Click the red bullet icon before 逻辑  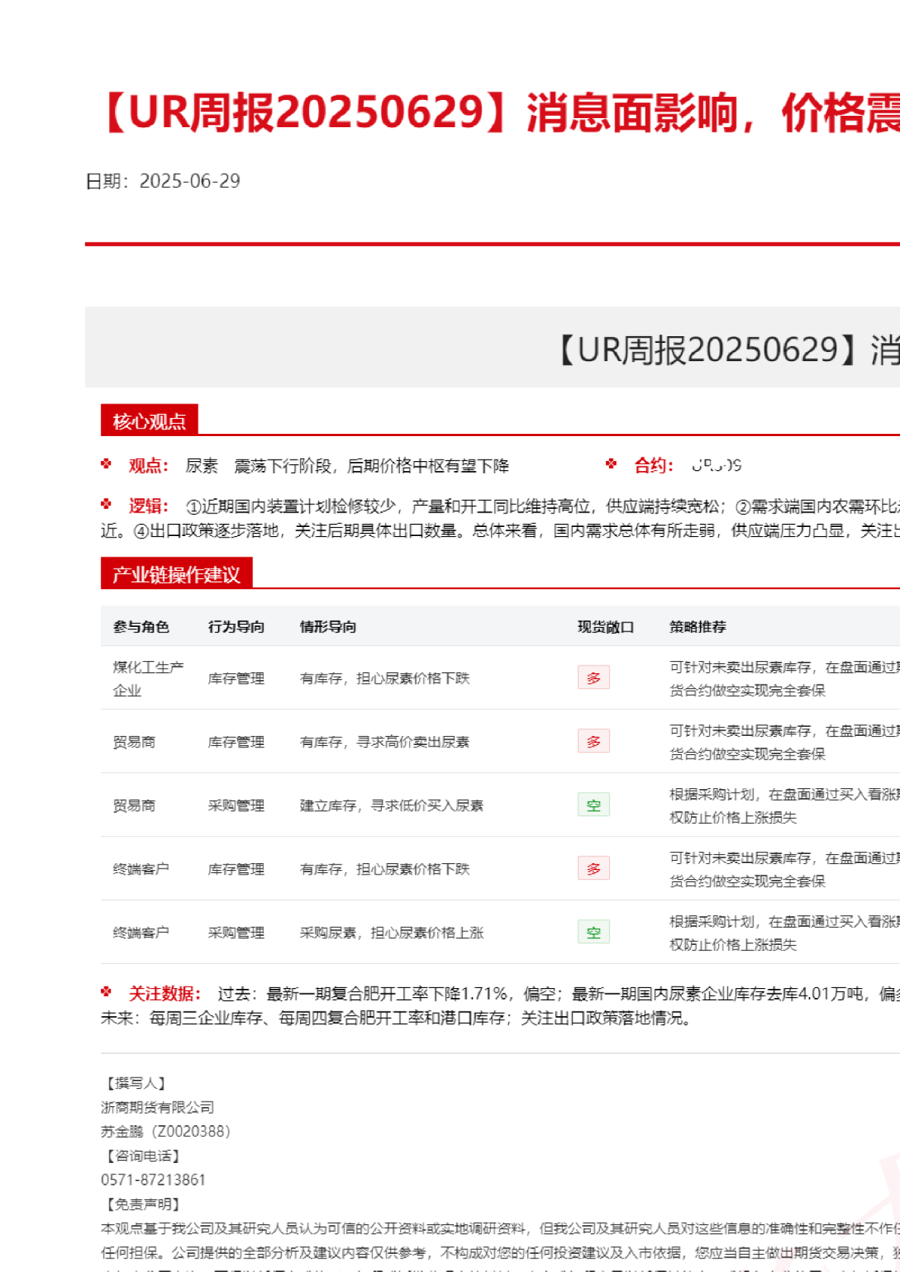pos(106,504)
